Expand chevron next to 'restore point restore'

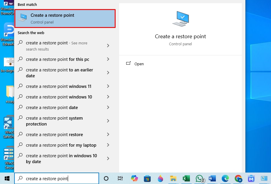pos(108,134)
